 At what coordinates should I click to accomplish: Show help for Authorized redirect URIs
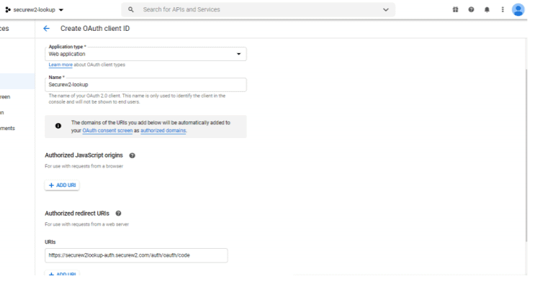tap(119, 214)
